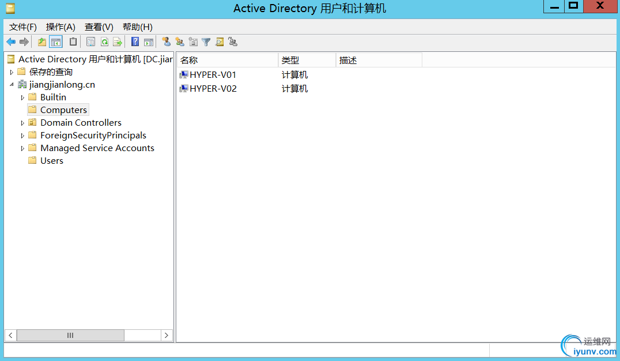
Task: Expand the 保存的查询 tree node
Action: [x=12, y=72]
